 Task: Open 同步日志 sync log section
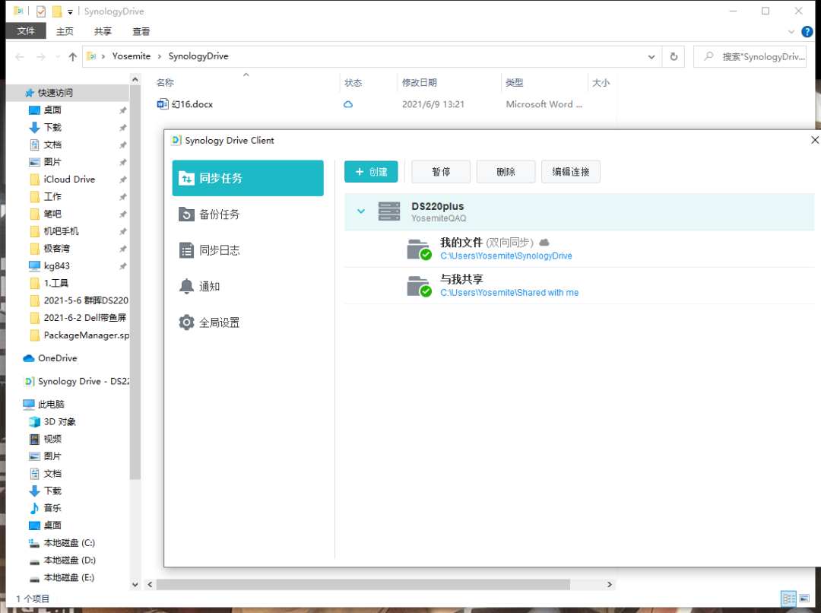point(219,250)
